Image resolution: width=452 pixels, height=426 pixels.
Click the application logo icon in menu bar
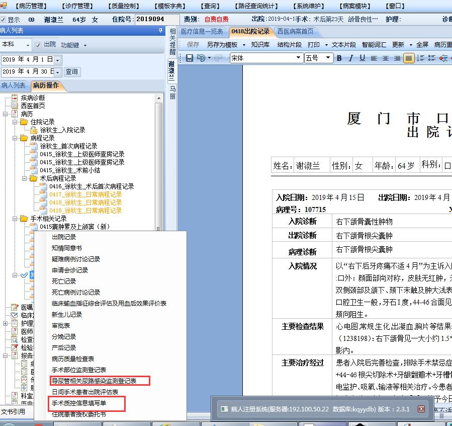pyautogui.click(x=3, y=5)
